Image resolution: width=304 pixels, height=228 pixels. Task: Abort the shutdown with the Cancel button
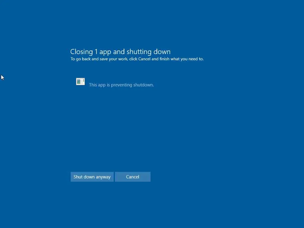tap(133, 177)
